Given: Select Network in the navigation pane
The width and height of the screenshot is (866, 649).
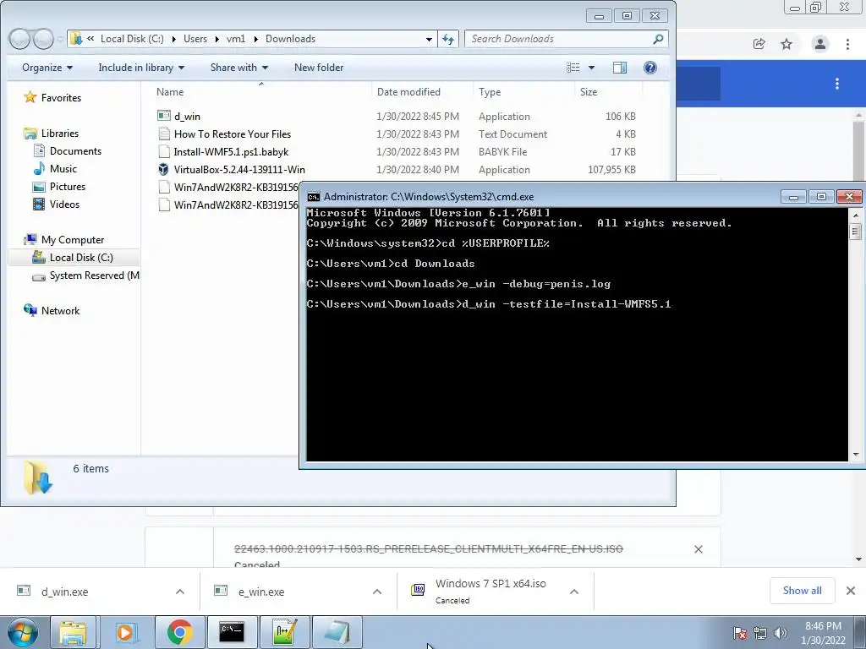Looking at the screenshot, I should click(x=60, y=311).
